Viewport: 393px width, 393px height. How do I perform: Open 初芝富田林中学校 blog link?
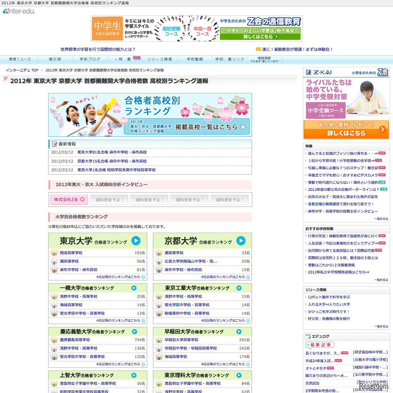coord(371,352)
